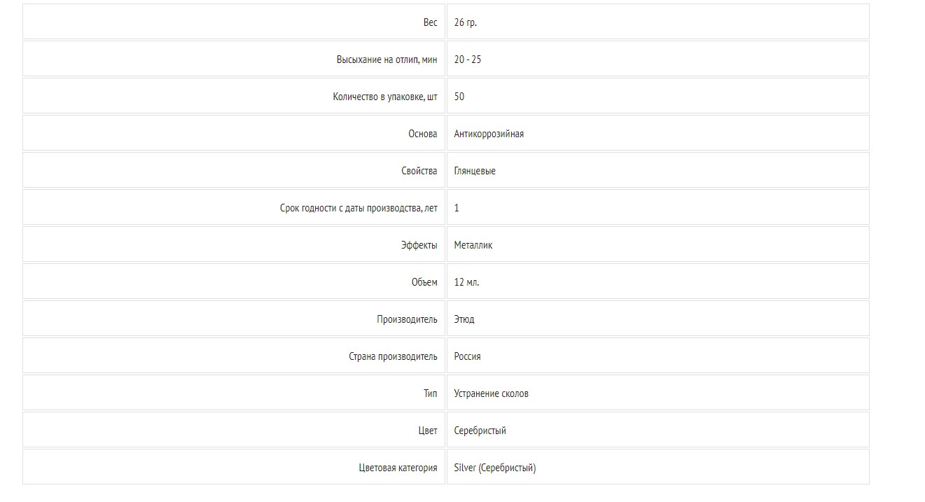Click the "Устранение сколов" type value
This screenshot has height=502, width=925.
(x=492, y=393)
